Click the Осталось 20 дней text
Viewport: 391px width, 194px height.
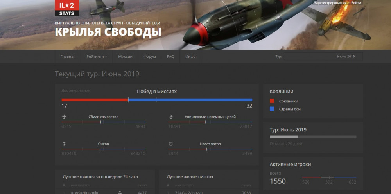click(x=286, y=144)
